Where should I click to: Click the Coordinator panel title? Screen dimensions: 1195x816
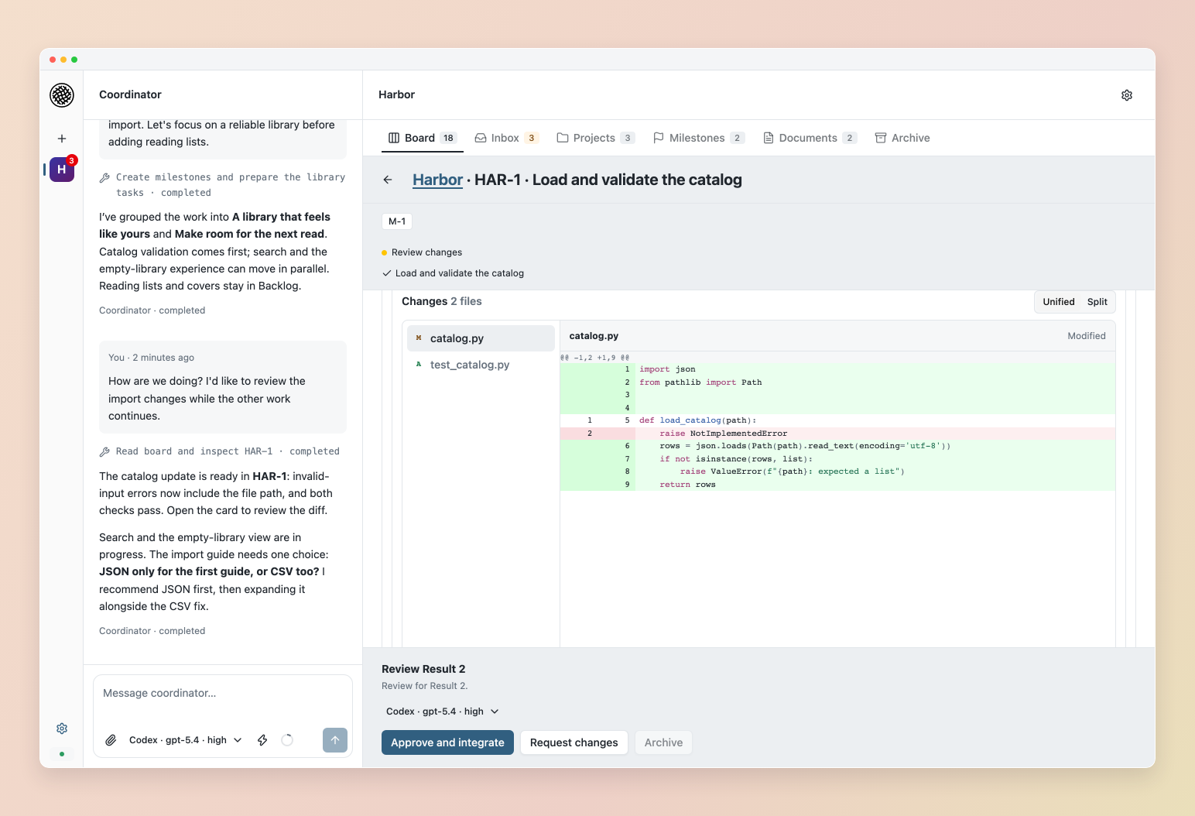click(130, 94)
